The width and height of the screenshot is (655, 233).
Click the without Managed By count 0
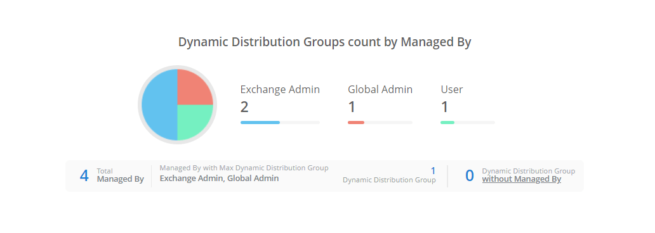[x=470, y=176]
